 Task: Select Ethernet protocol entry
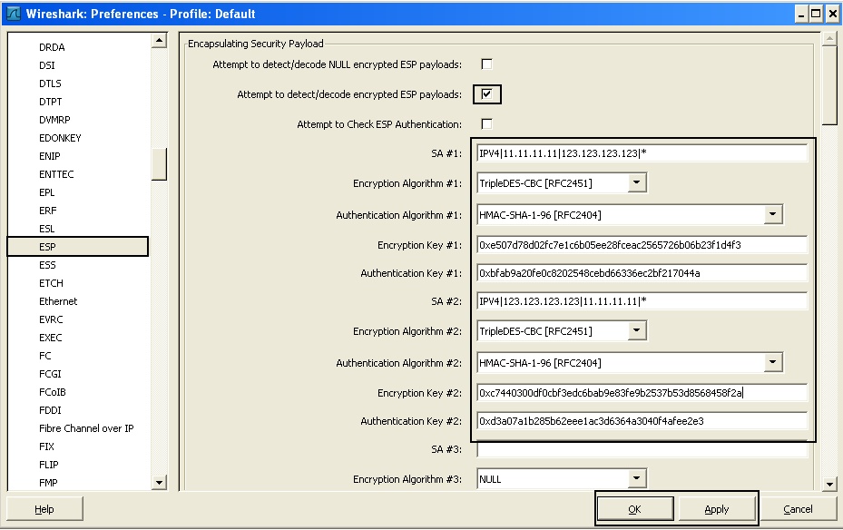58,301
